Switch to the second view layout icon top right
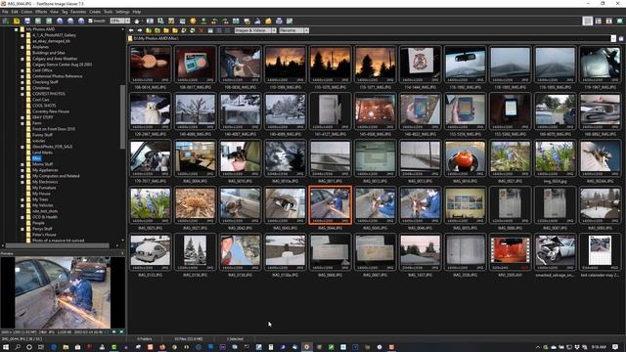626x352 pixels. (x=598, y=21)
